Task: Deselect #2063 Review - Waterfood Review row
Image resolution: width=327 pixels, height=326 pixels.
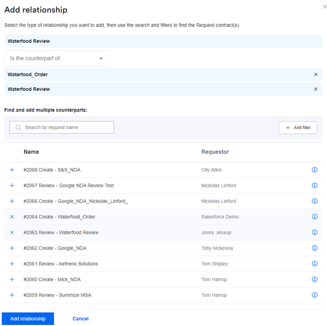Action: 12,233
